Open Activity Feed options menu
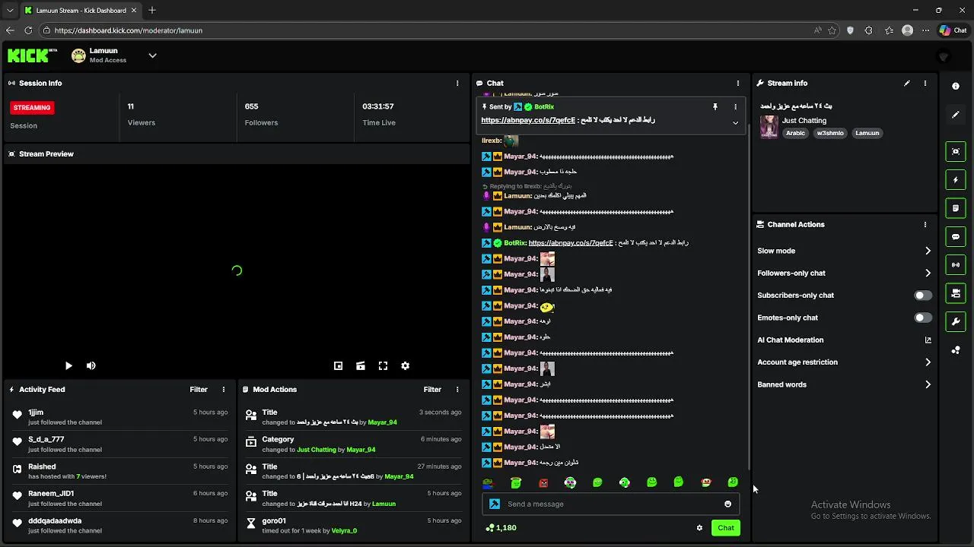This screenshot has height=547, width=974. click(x=224, y=389)
